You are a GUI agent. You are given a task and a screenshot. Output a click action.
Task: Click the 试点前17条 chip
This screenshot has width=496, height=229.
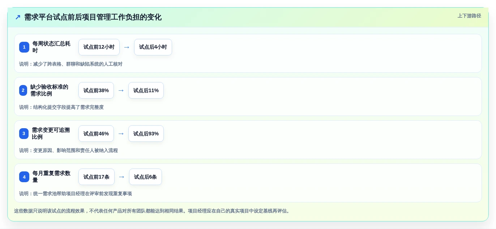click(97, 177)
